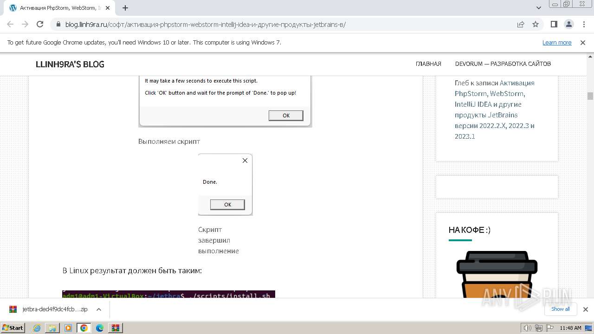Open DEVORUM — РАЗРАБОТКА САЙТОВ menu item
The width and height of the screenshot is (594, 334).
[x=503, y=64]
